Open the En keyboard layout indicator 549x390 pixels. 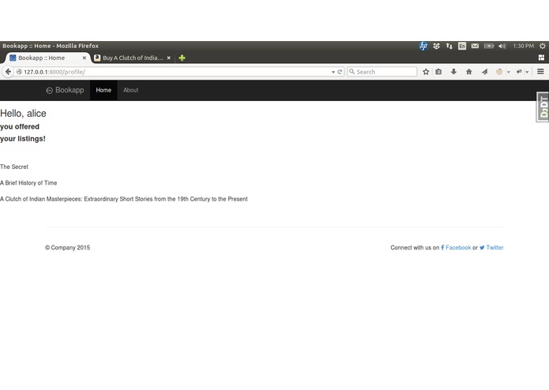462,46
